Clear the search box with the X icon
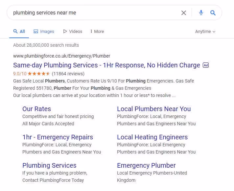Screen dimensions: 234x191 (x=184, y=13)
